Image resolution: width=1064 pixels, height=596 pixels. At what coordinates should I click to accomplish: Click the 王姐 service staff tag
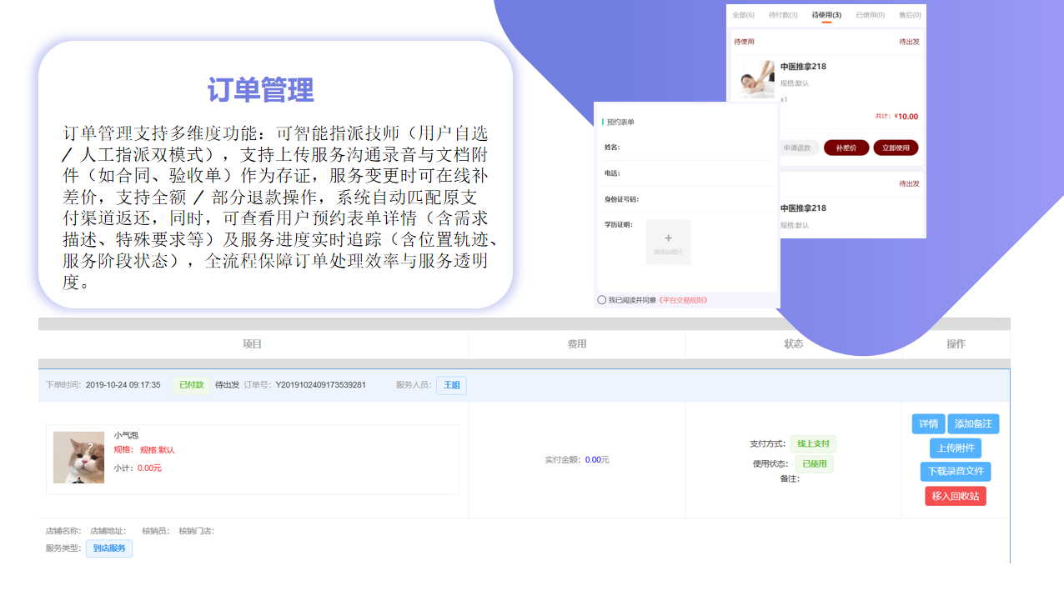click(451, 385)
